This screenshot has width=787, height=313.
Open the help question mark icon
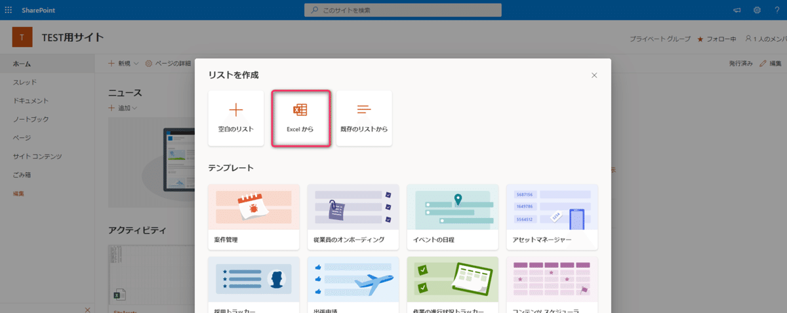(777, 10)
